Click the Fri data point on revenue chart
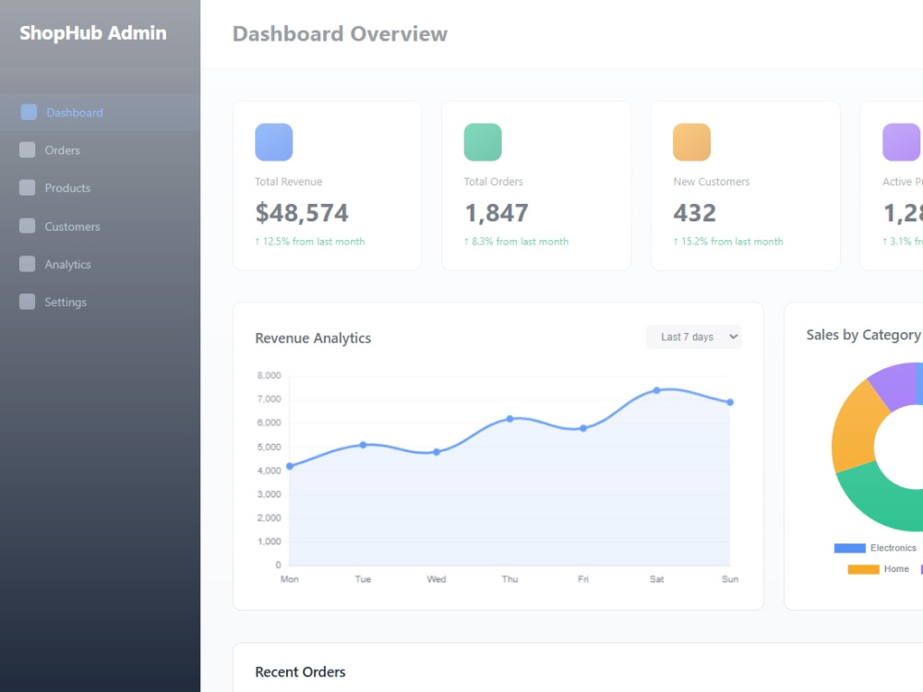Viewport: 923px width, 692px height. tap(582, 428)
